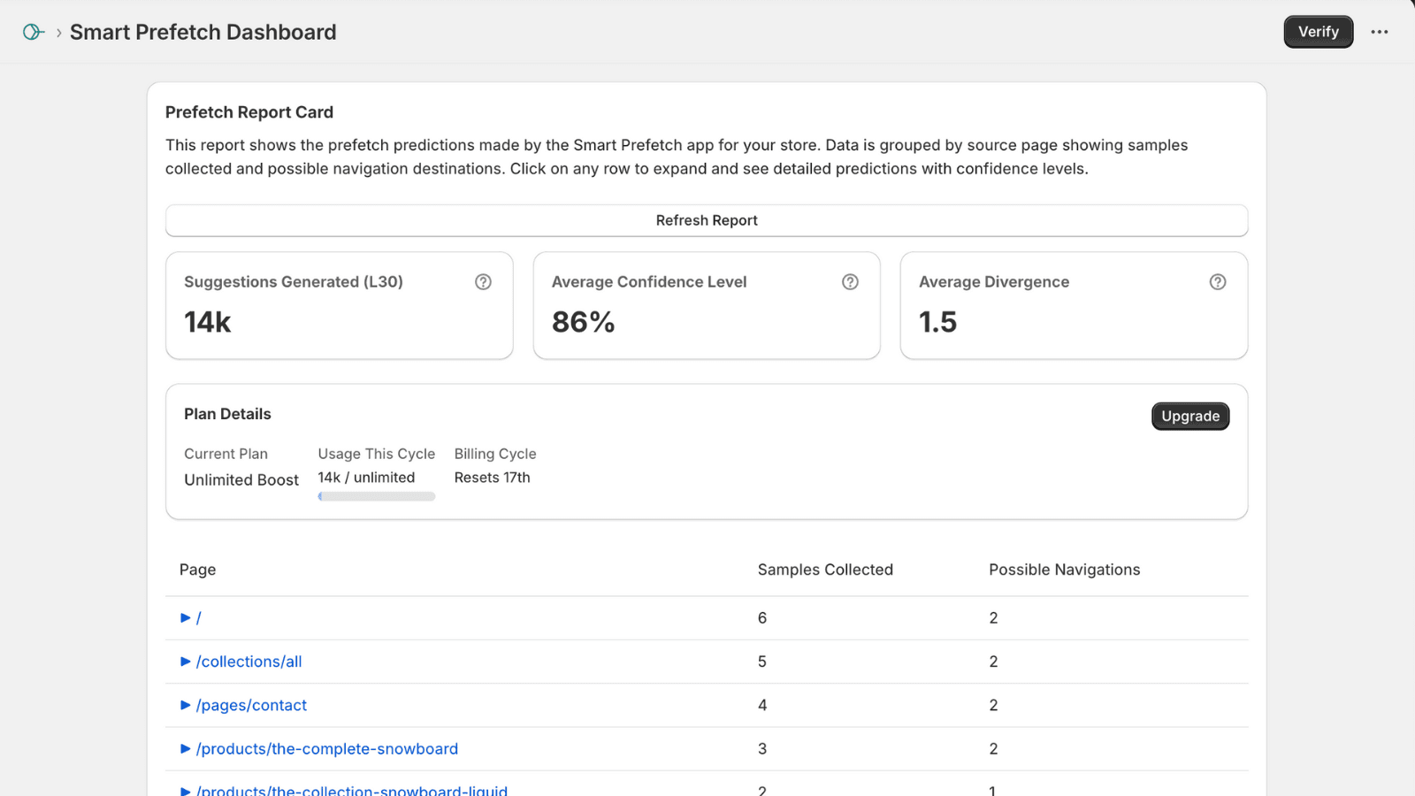Expand the /pages/contact row
1415x796 pixels.
(185, 705)
